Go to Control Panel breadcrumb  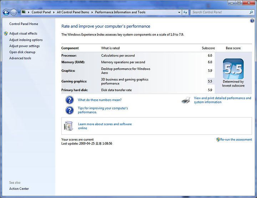coord(41,12)
